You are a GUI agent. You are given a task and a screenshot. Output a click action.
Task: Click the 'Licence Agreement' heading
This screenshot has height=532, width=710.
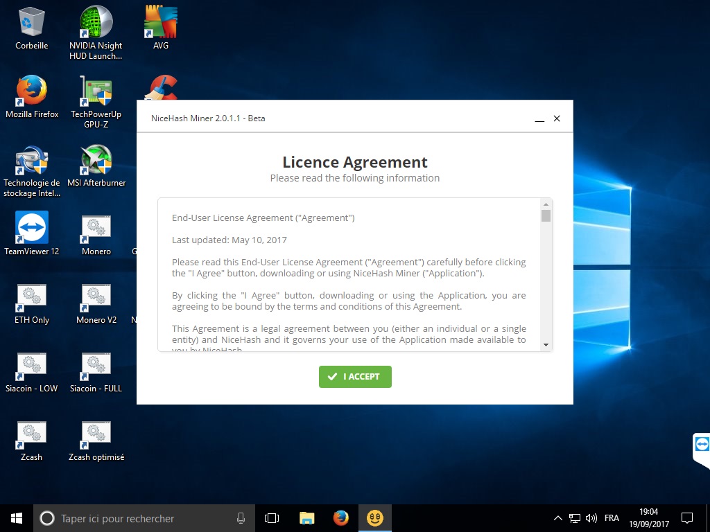(x=354, y=162)
